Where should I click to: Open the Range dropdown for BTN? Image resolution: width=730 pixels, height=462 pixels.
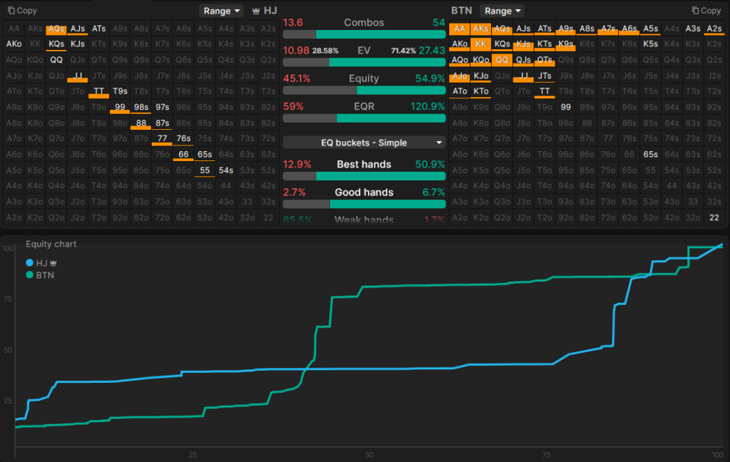pos(502,11)
